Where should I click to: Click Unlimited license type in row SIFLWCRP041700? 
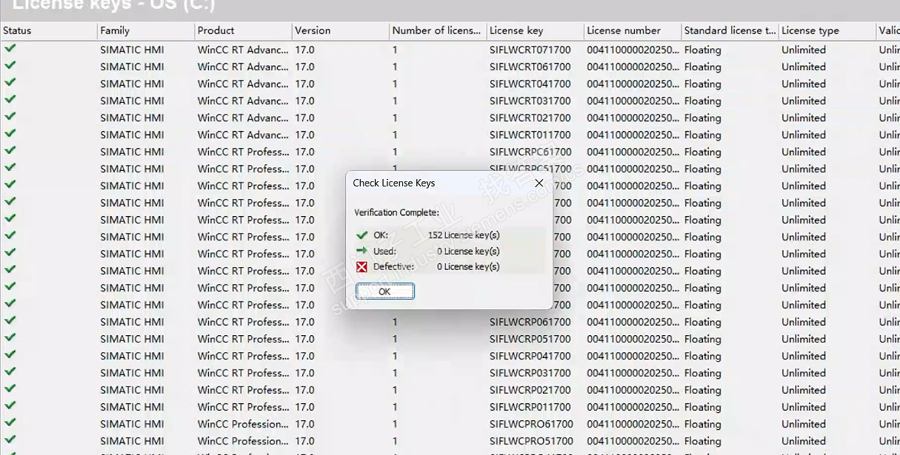(803, 357)
